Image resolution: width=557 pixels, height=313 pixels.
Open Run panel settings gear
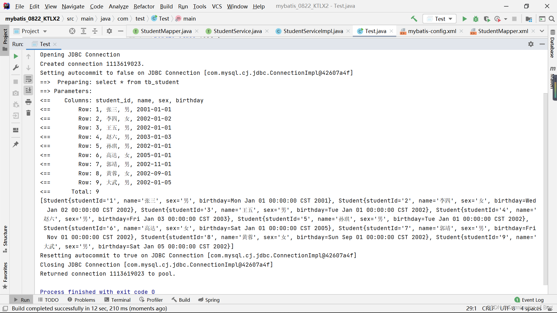[531, 44]
